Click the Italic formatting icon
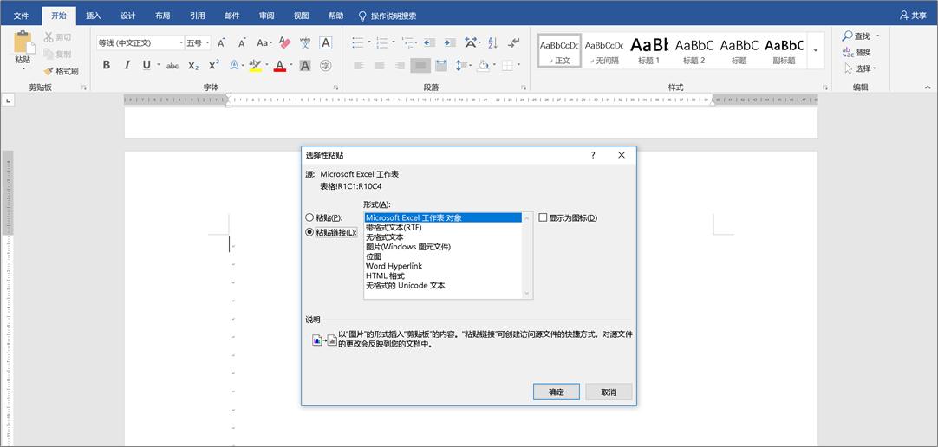Viewport: 938px width, 447px height. [127, 65]
